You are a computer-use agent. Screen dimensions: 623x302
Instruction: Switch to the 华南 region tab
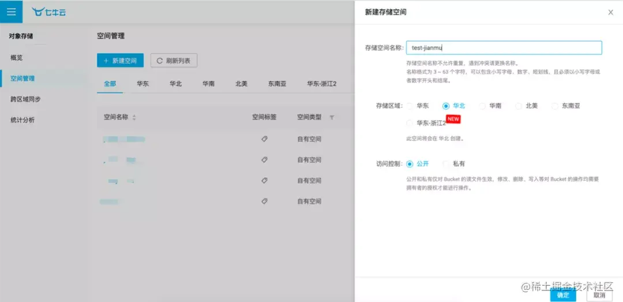(x=209, y=84)
